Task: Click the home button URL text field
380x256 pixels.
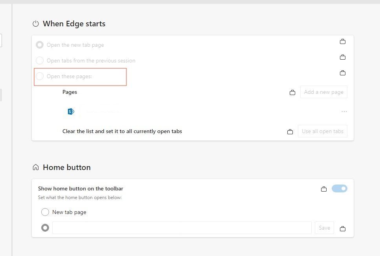Action: tap(182, 228)
